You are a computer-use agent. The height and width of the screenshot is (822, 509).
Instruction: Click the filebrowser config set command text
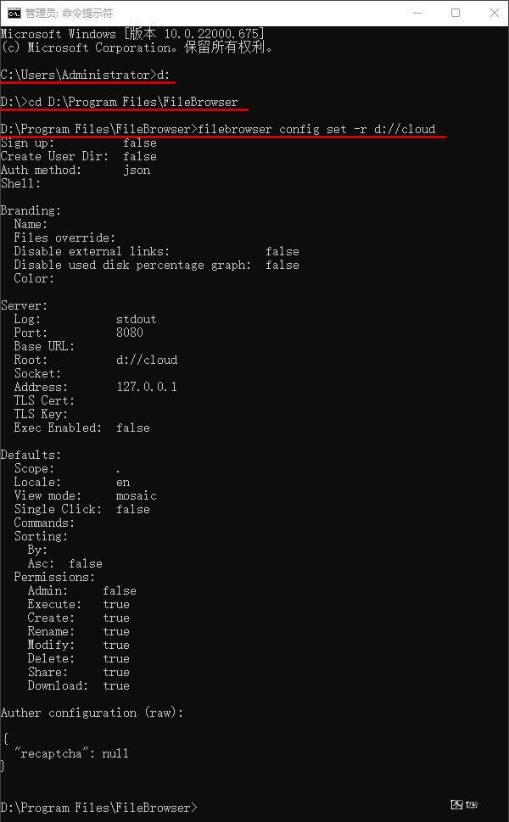point(316,129)
